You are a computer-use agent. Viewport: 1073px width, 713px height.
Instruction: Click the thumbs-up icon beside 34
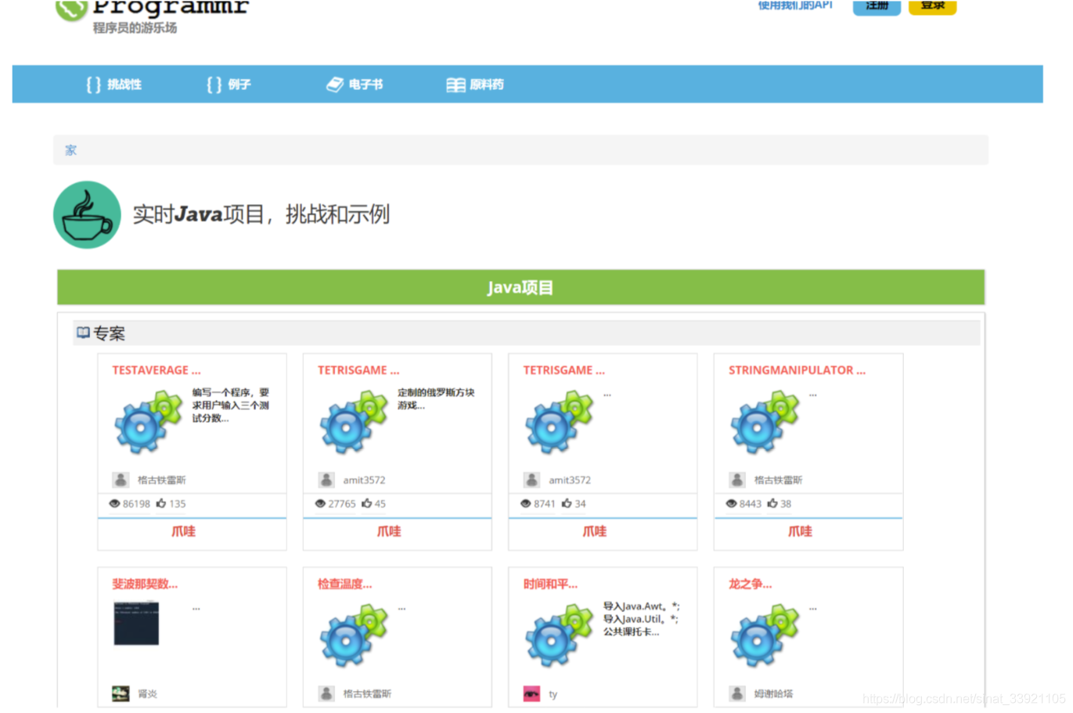pyautogui.click(x=567, y=503)
